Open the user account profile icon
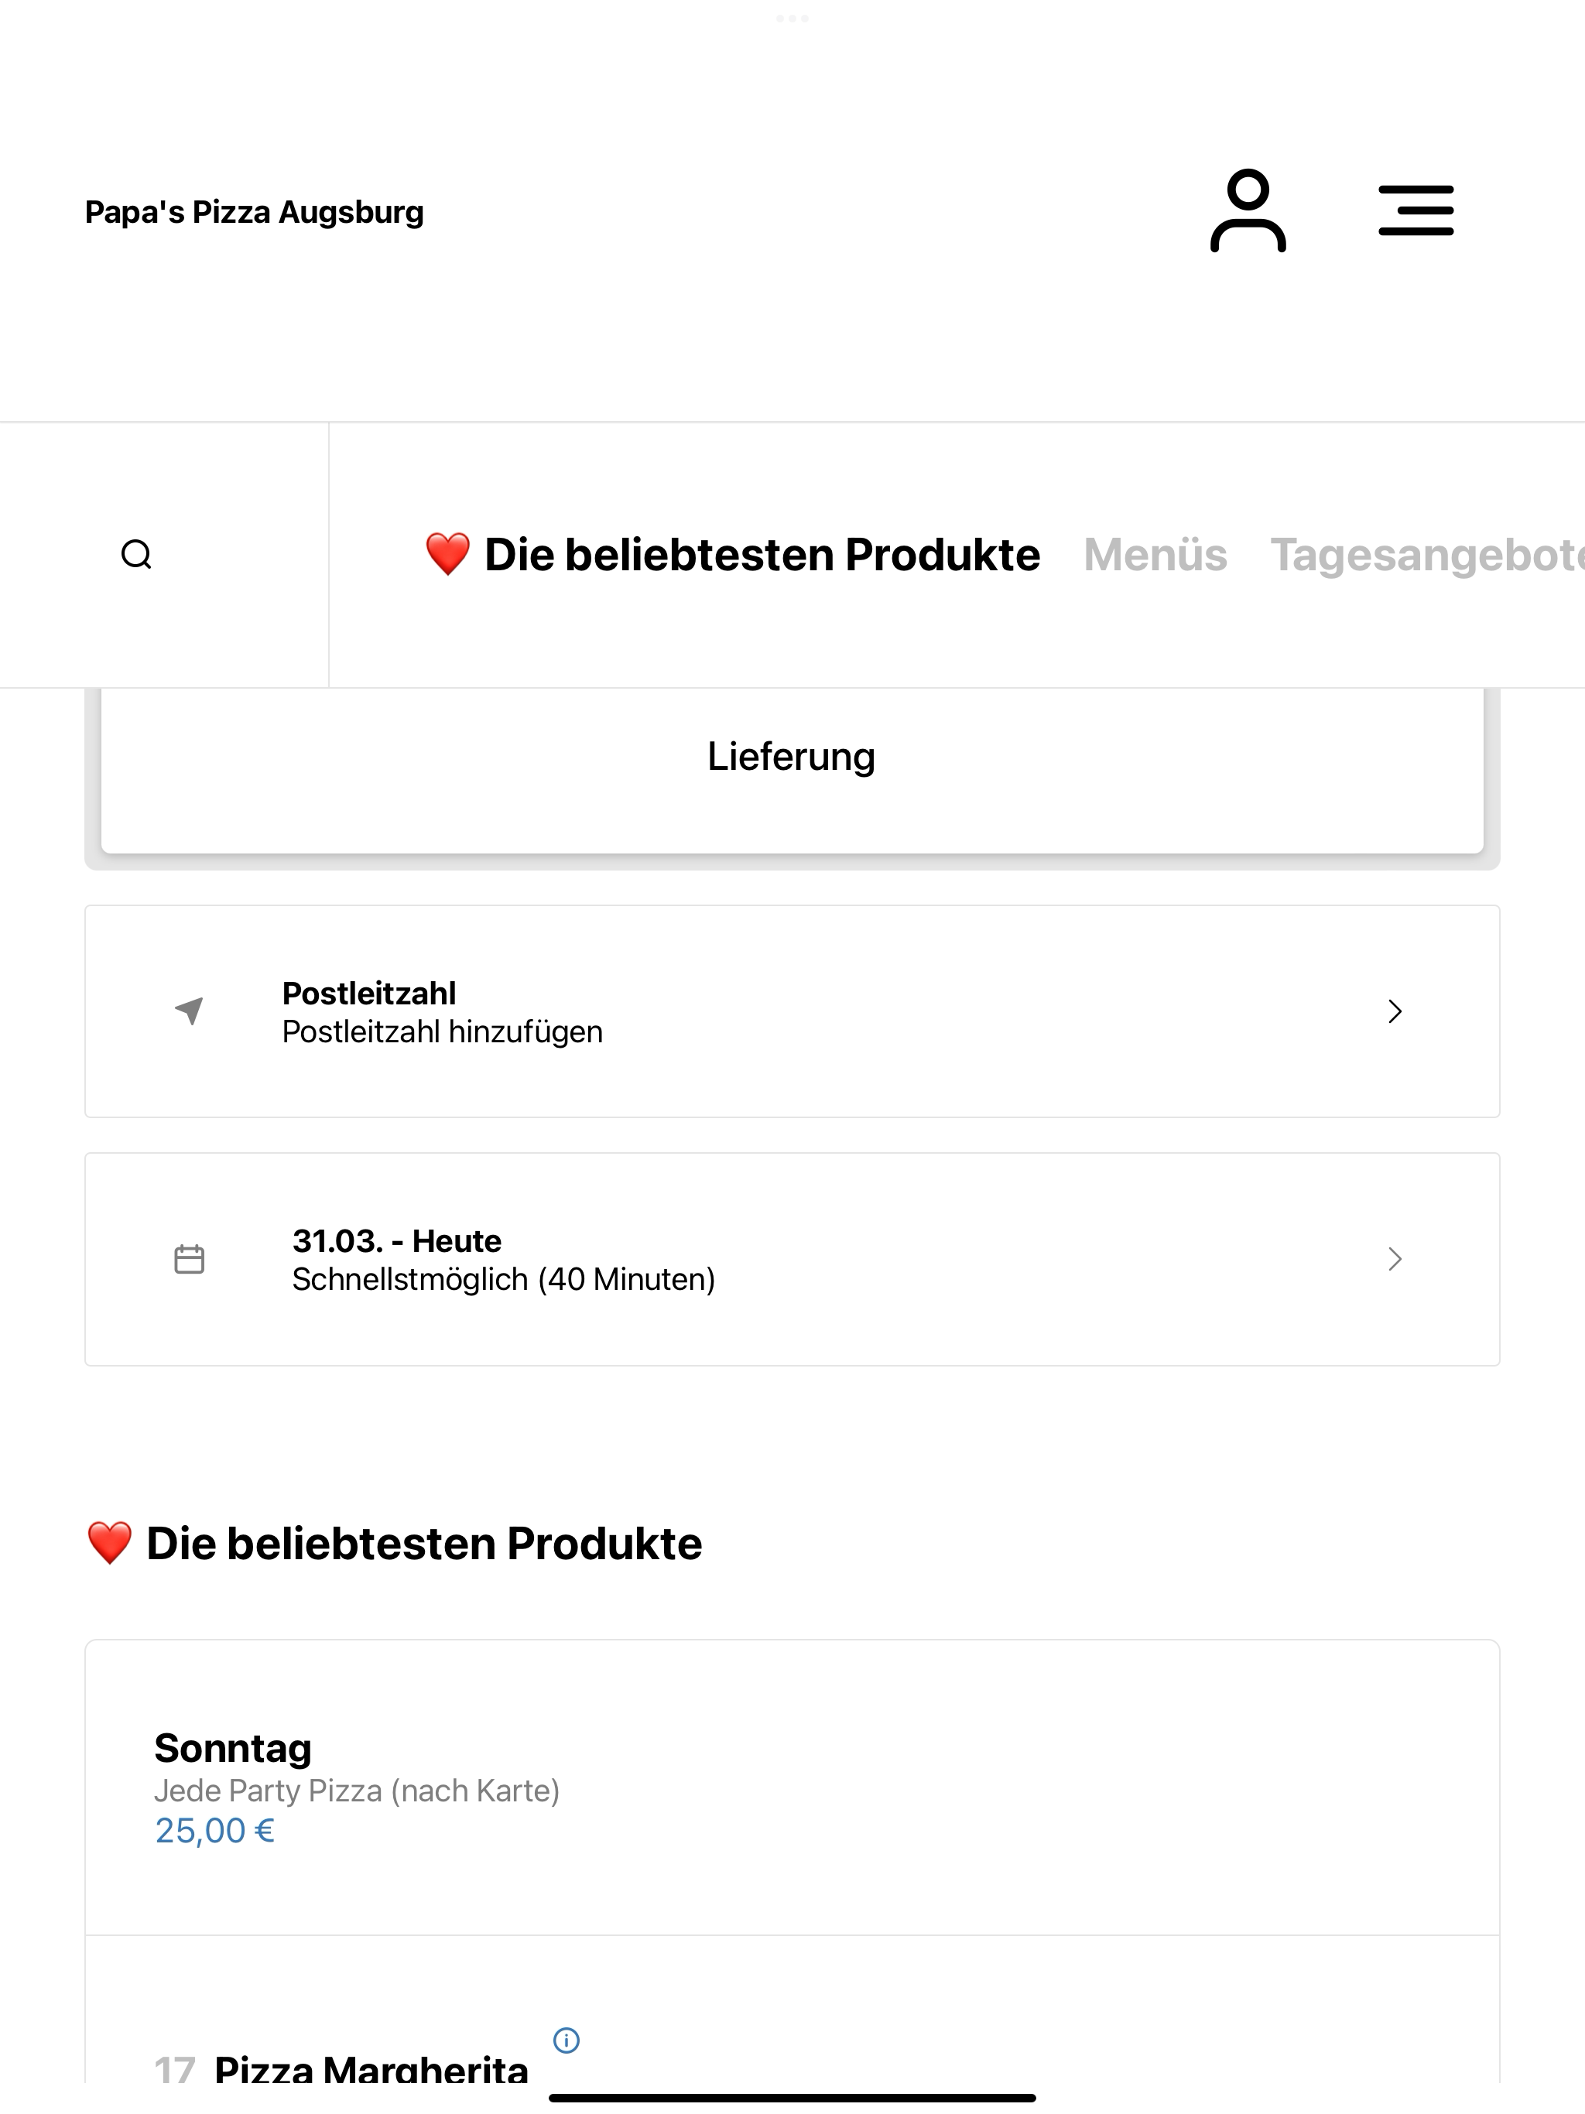Viewport: 1585px width, 2114px height. [x=1248, y=210]
